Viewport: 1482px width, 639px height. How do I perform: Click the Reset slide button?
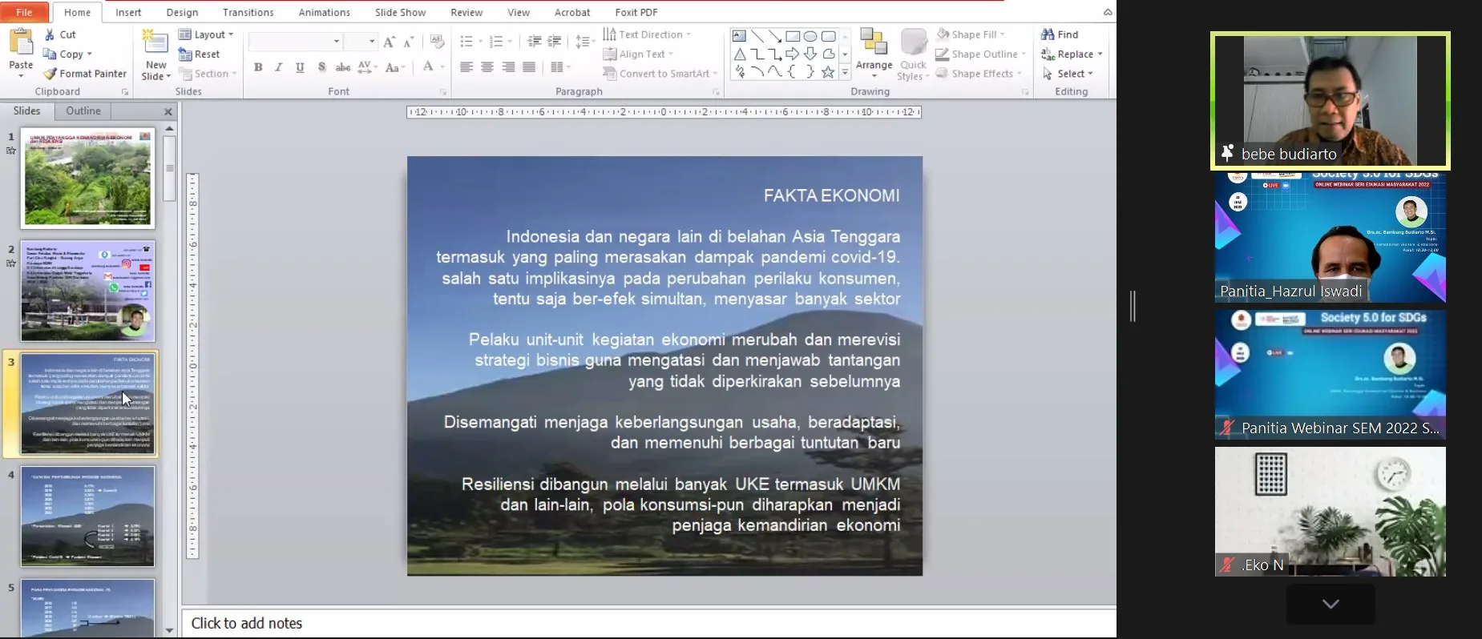click(200, 54)
